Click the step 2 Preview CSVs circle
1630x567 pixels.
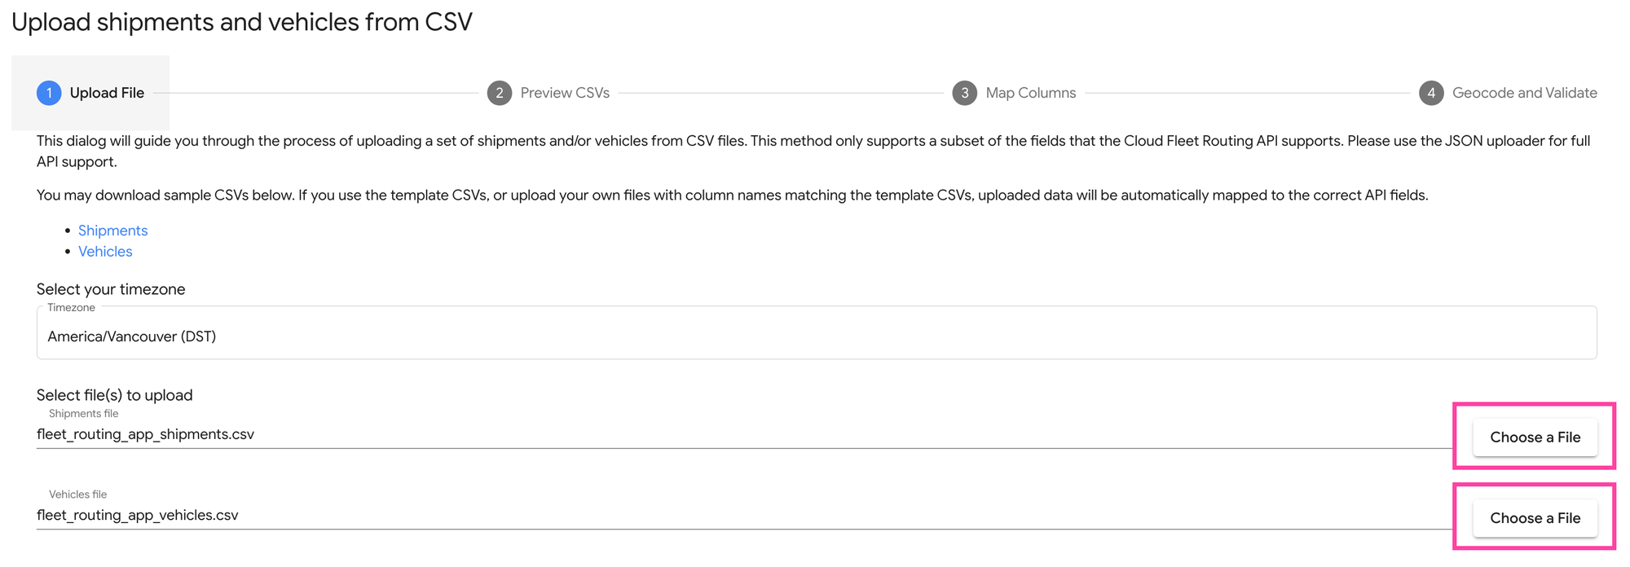(x=498, y=92)
